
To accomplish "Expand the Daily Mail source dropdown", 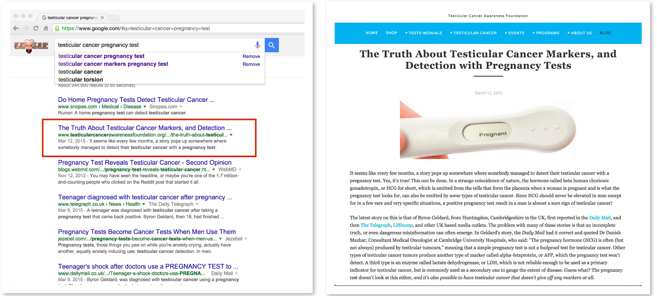I will point(237,274).
